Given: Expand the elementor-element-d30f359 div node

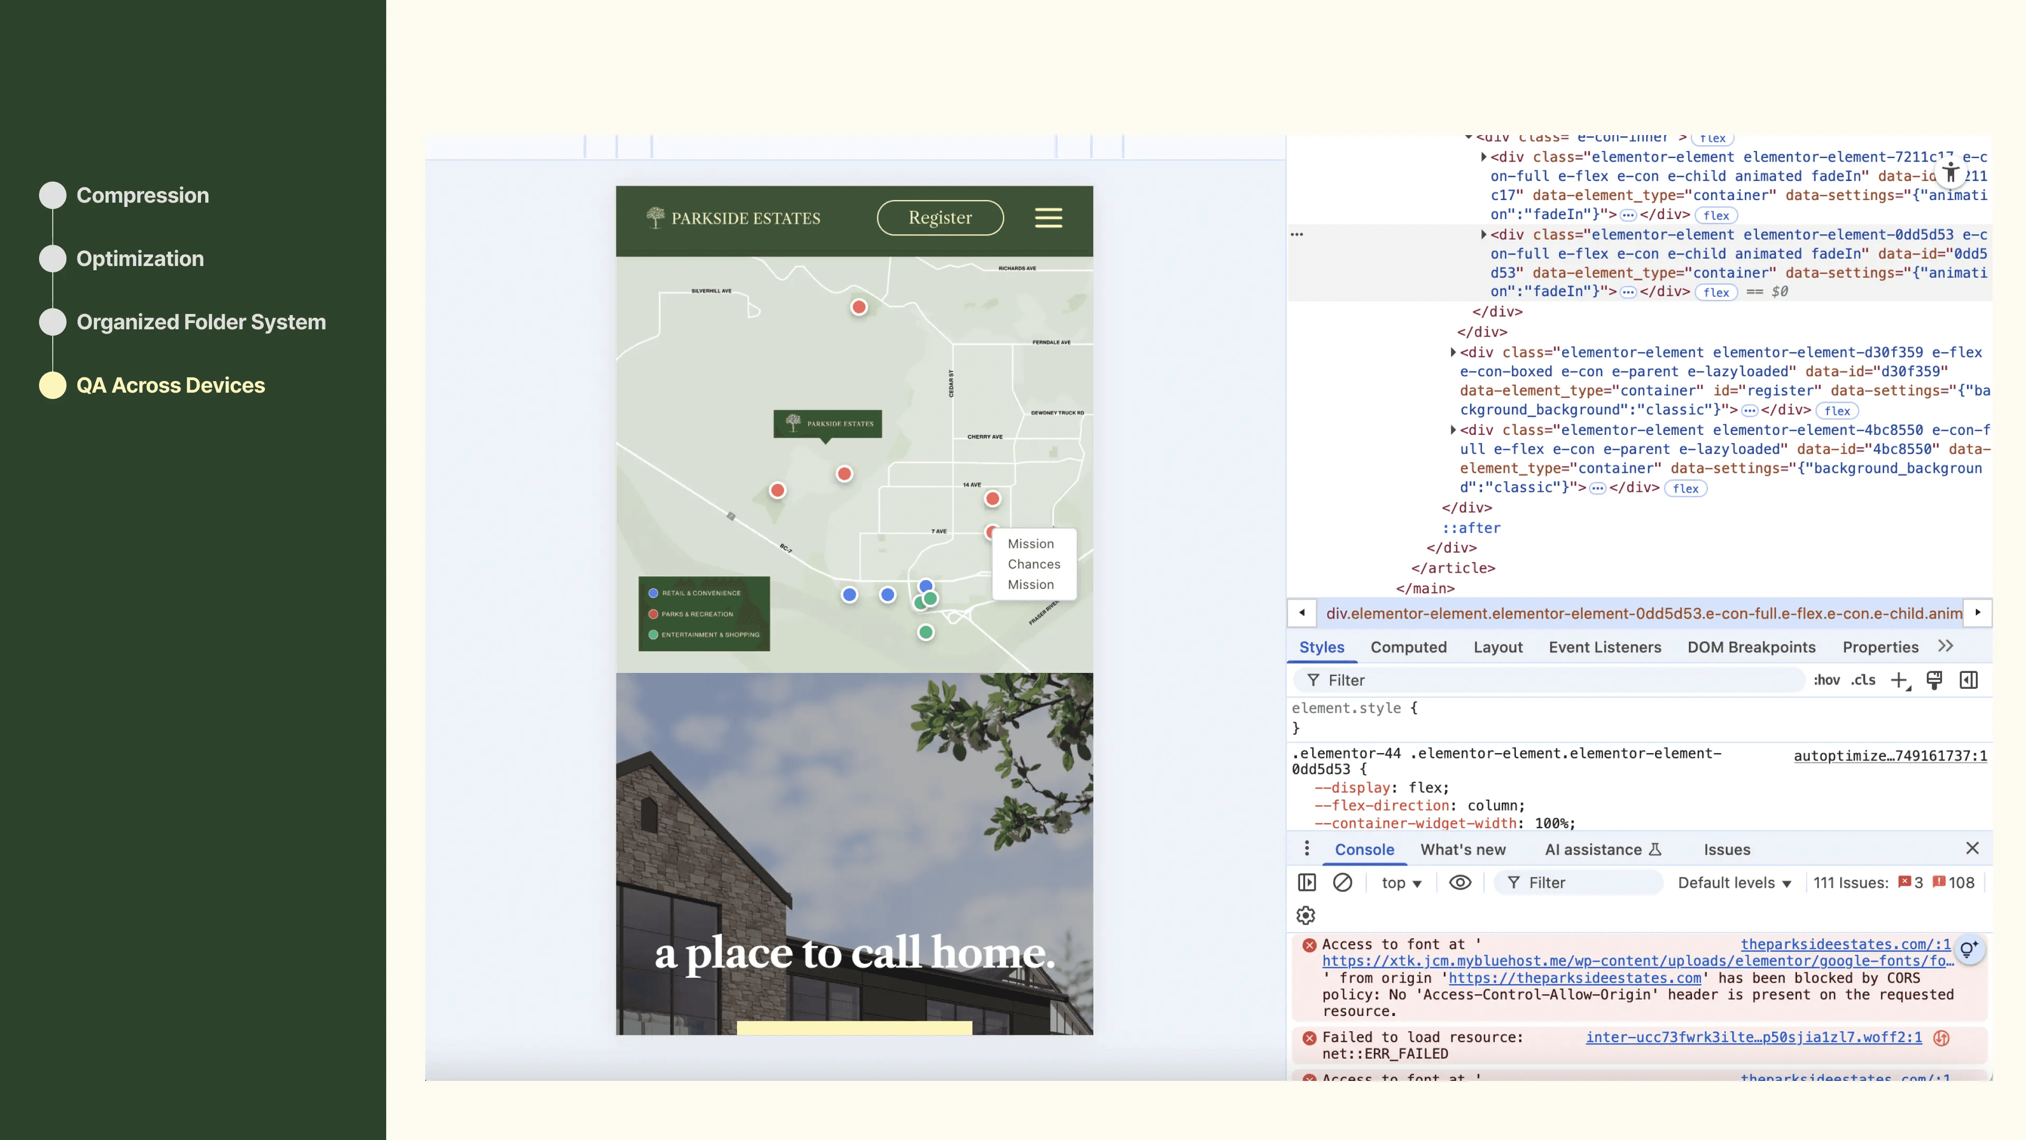Looking at the screenshot, I should [1452, 353].
